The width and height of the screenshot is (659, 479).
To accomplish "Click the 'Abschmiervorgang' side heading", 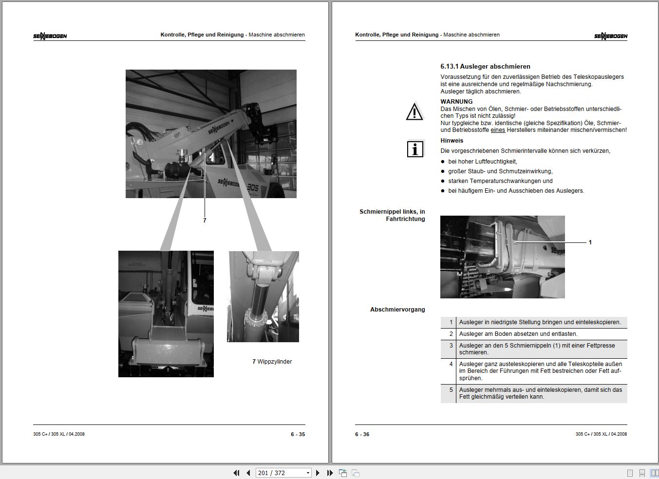I will click(x=397, y=310).
